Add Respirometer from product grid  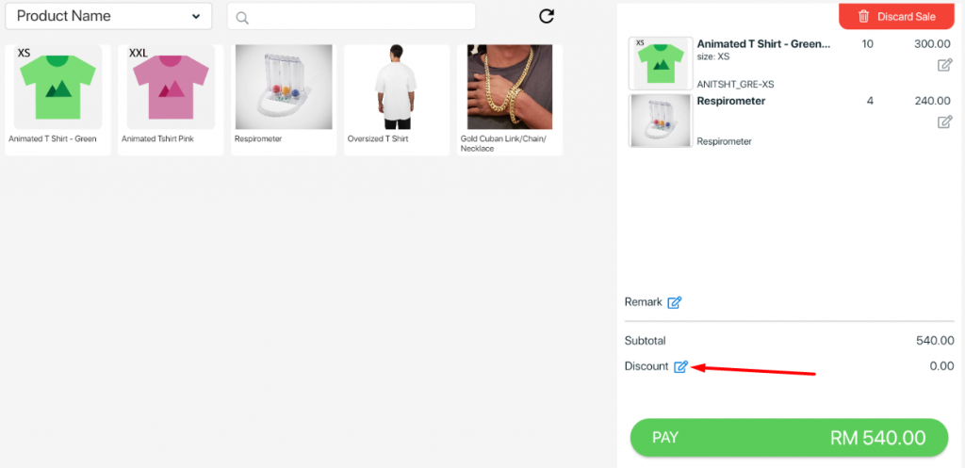pyautogui.click(x=284, y=100)
